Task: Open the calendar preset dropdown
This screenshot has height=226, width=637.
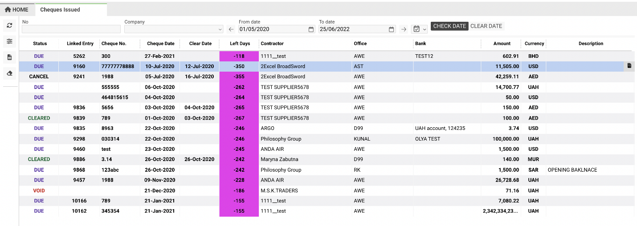Action: pyautogui.click(x=419, y=29)
